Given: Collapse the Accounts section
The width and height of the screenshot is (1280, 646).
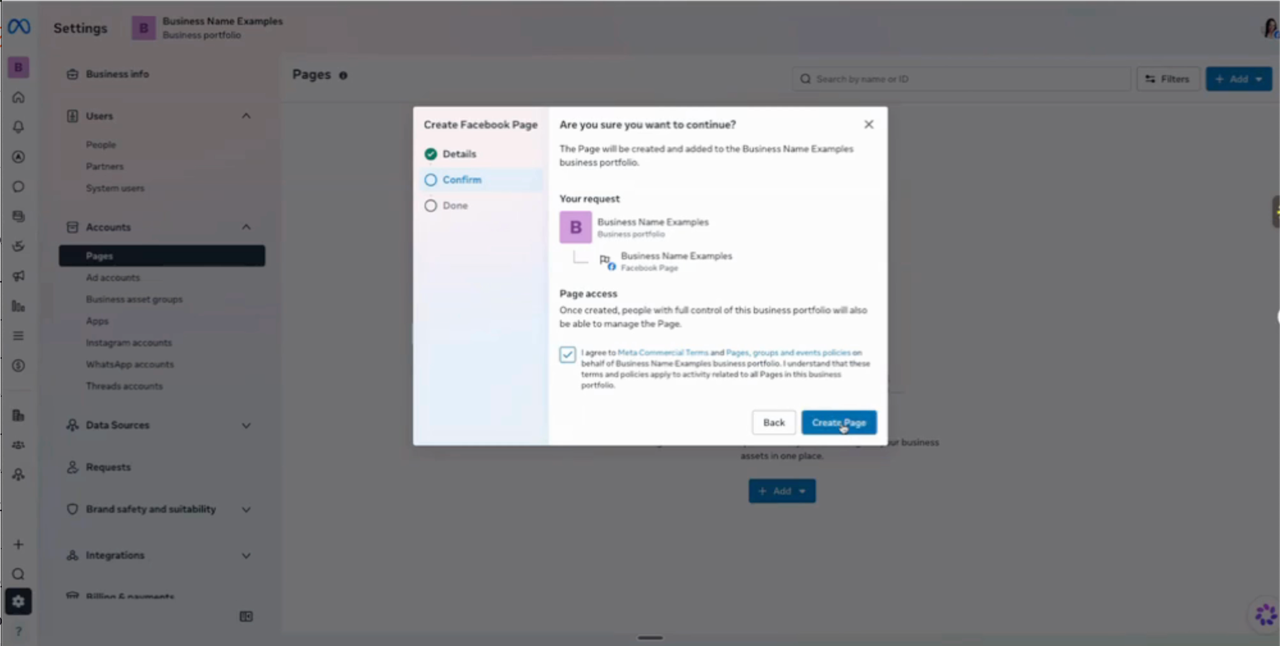Looking at the screenshot, I should (246, 227).
